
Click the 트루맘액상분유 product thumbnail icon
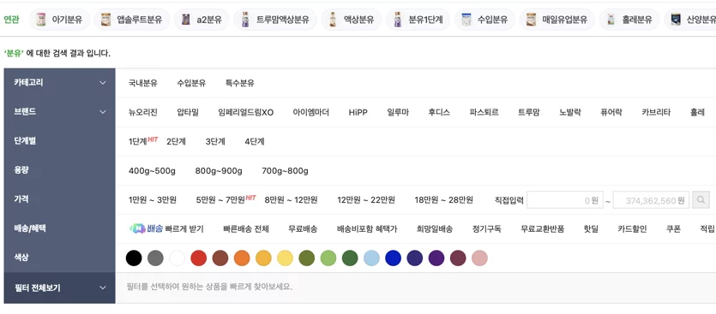tap(245, 20)
